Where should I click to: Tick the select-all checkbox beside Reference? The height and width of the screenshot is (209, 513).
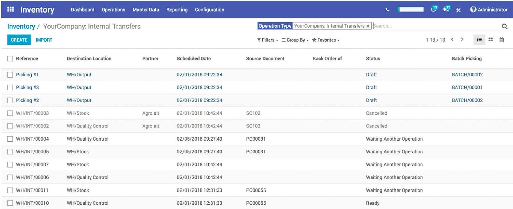pyautogui.click(x=10, y=59)
